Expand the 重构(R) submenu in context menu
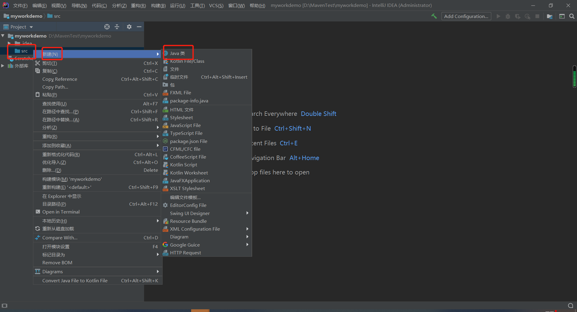The image size is (577, 312). (98, 137)
